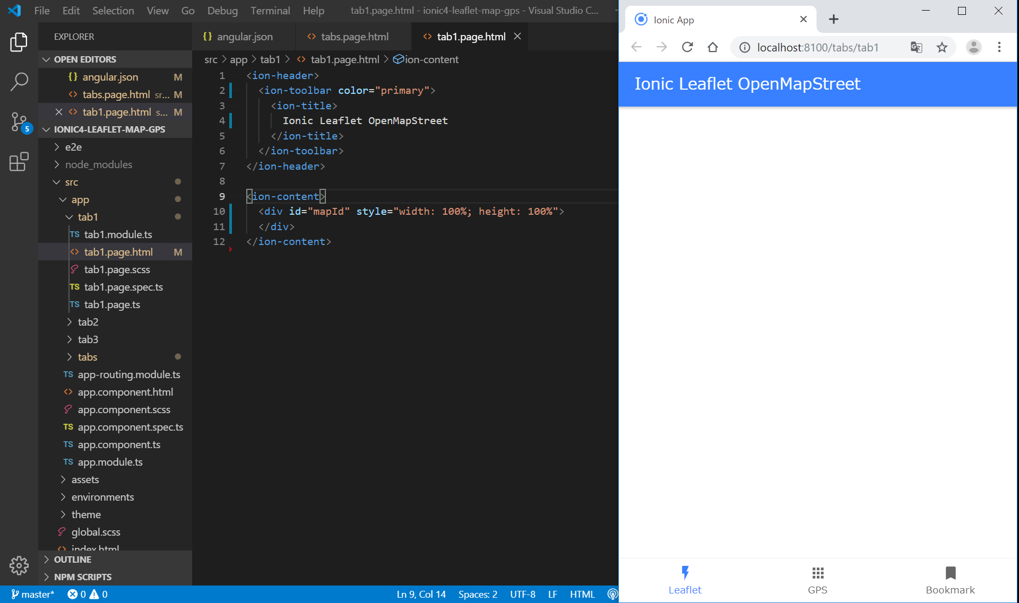Expand the NPM SCRIPTS panel
Image resolution: width=1019 pixels, height=603 pixels.
[x=83, y=577]
